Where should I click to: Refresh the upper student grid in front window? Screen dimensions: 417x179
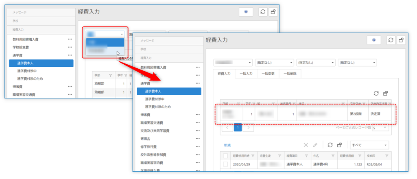[376, 93]
